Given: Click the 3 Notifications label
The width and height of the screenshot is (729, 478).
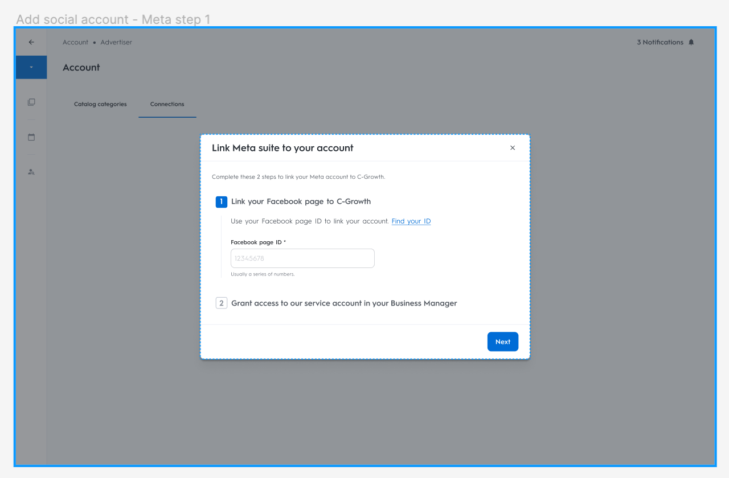Looking at the screenshot, I should tap(660, 42).
